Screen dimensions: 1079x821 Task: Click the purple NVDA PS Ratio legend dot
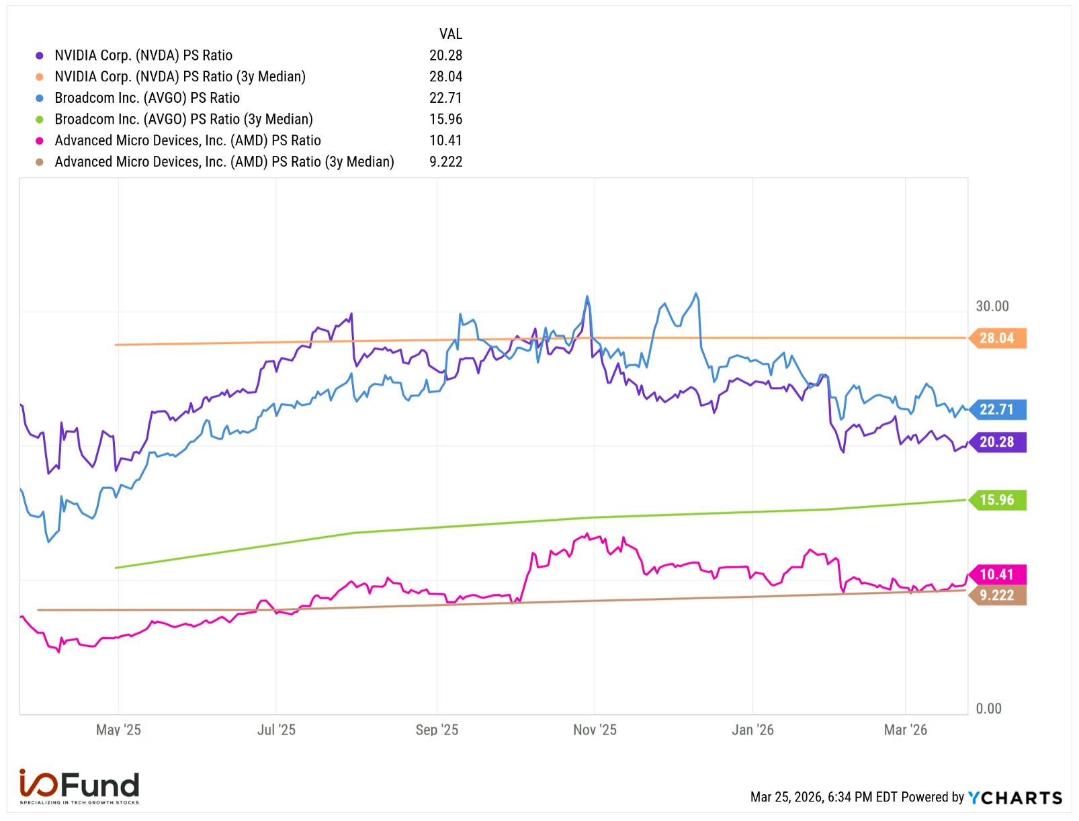40,56
